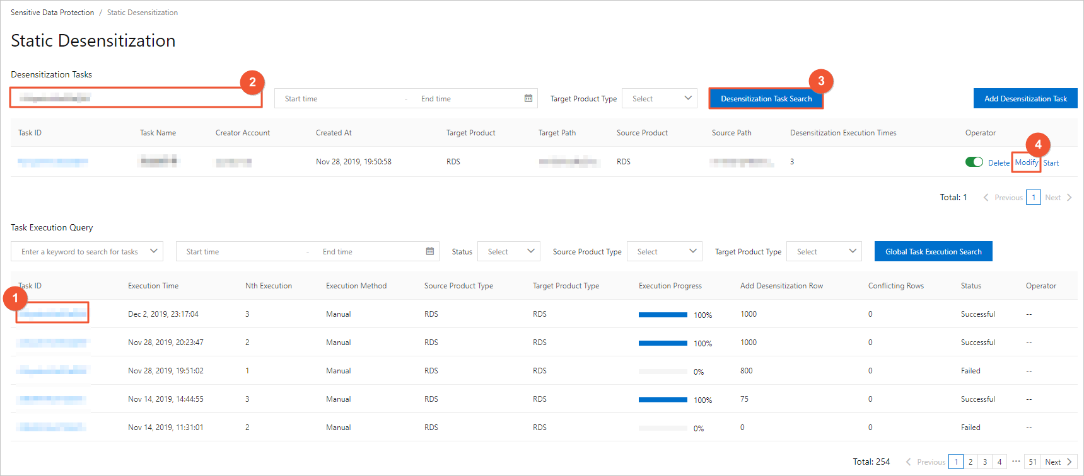Select page 3 in execution pagination
1084x476 pixels.
coord(985,462)
